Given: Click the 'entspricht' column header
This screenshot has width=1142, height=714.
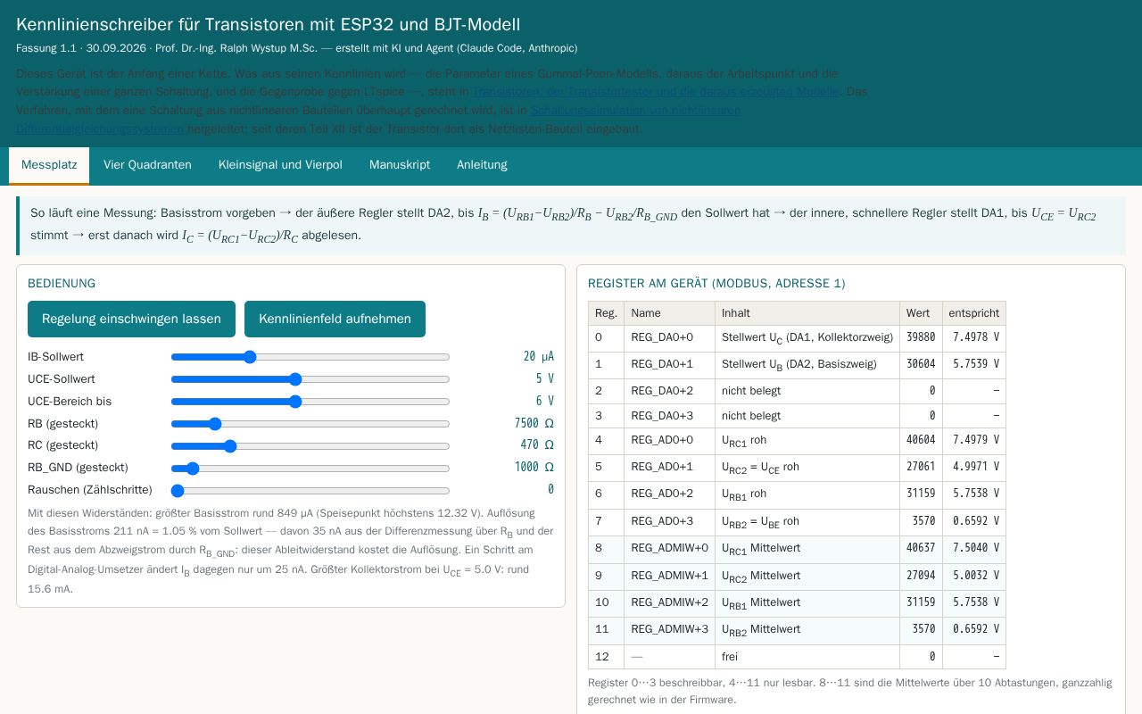Looking at the screenshot, I should coord(974,313).
